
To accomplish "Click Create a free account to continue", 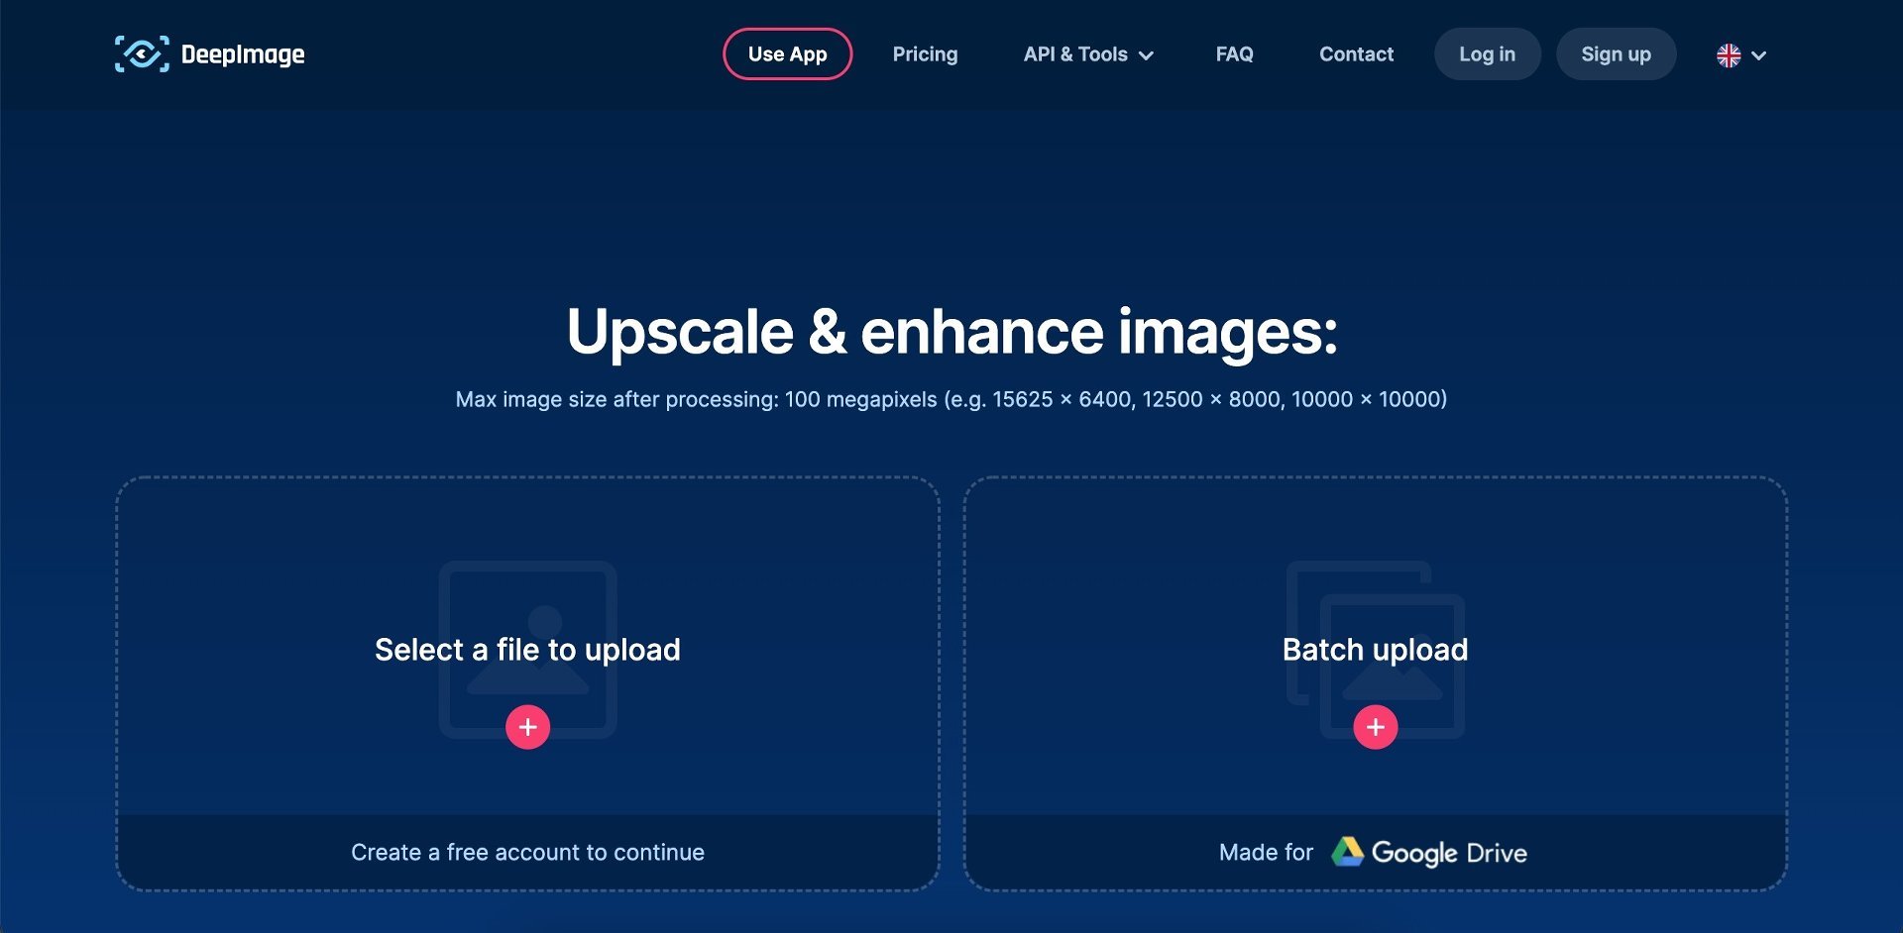I will point(527,853).
